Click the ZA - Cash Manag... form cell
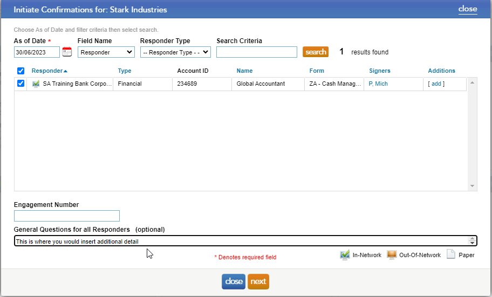492x297 pixels. point(335,84)
